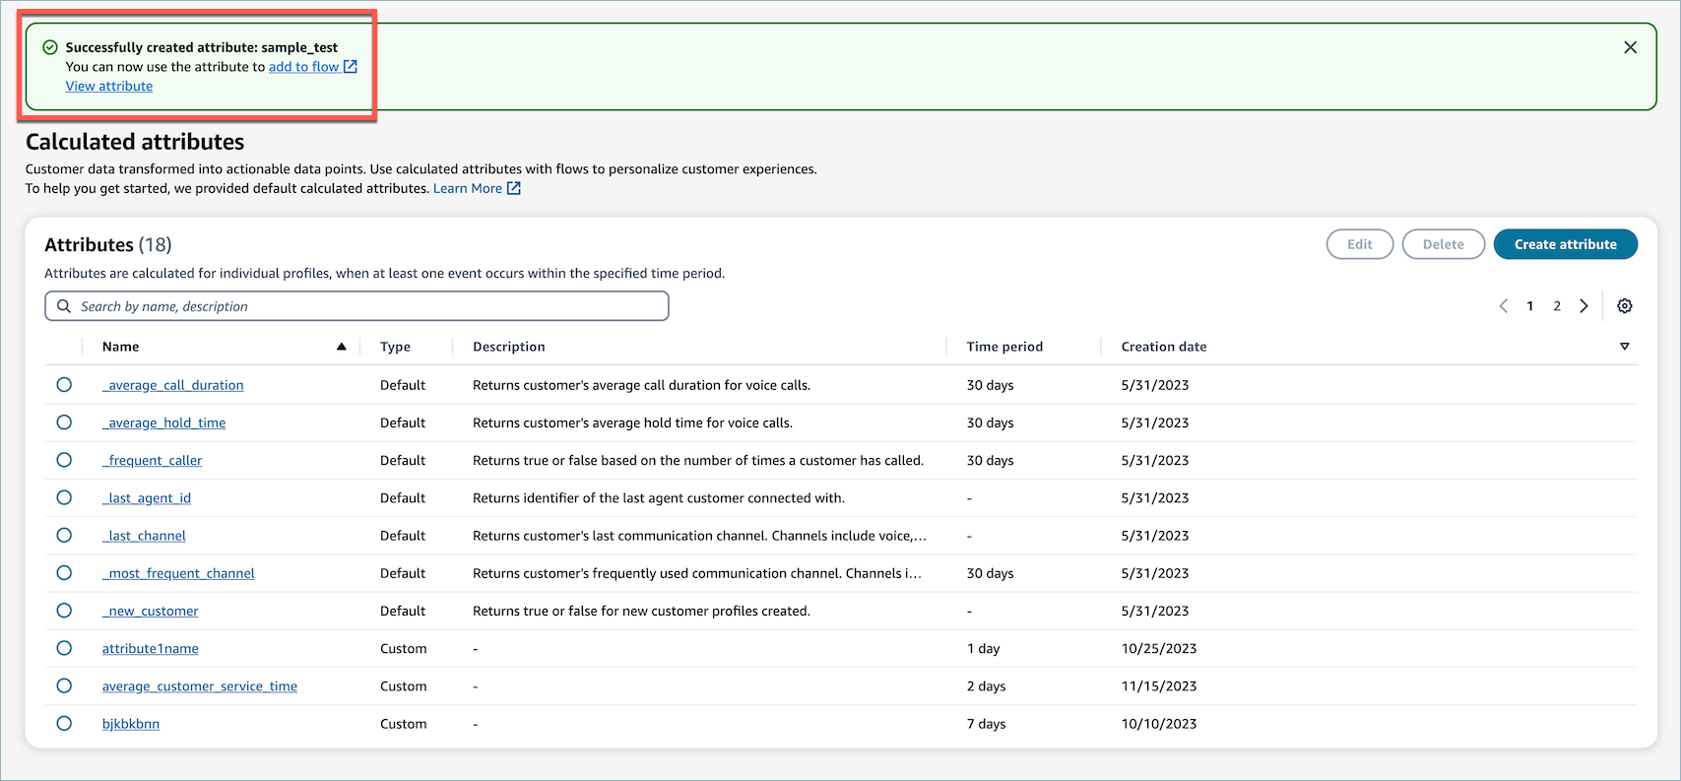The image size is (1681, 781).
Task: Open table preferences gear icon
Action: 1625,306
